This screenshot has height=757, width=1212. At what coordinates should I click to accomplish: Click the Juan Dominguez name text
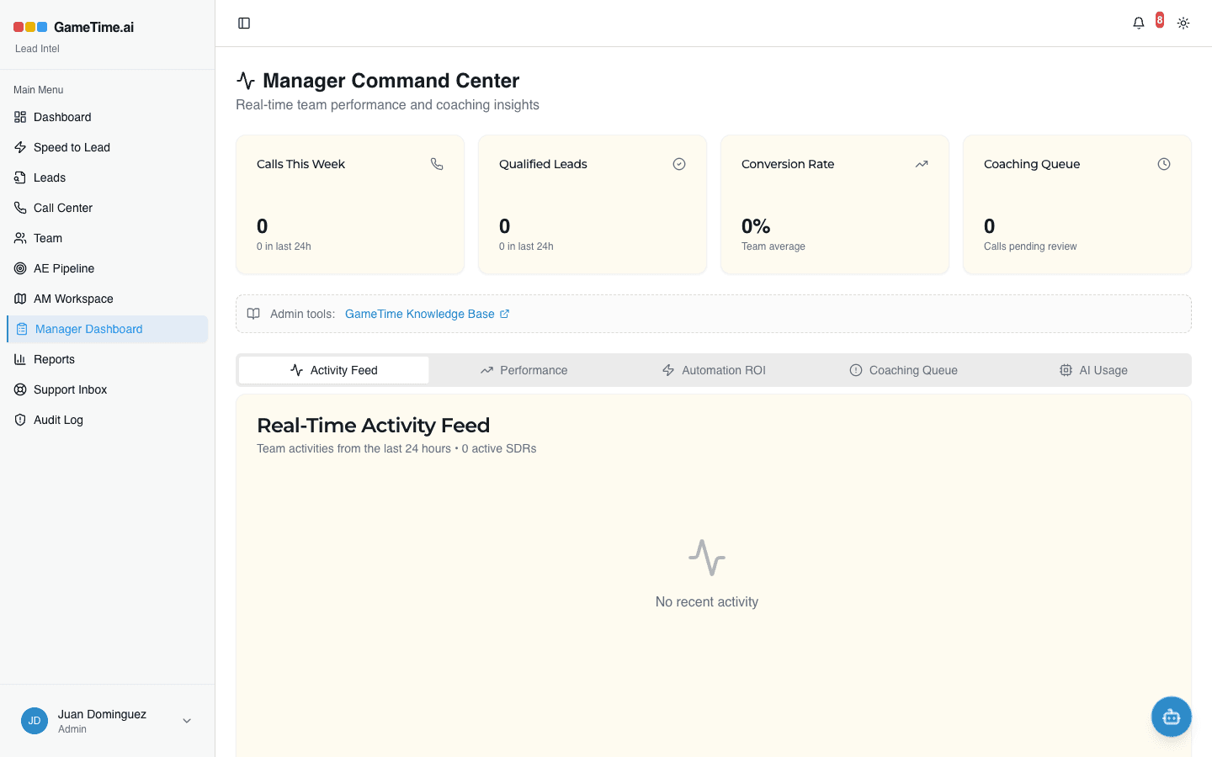(x=102, y=714)
